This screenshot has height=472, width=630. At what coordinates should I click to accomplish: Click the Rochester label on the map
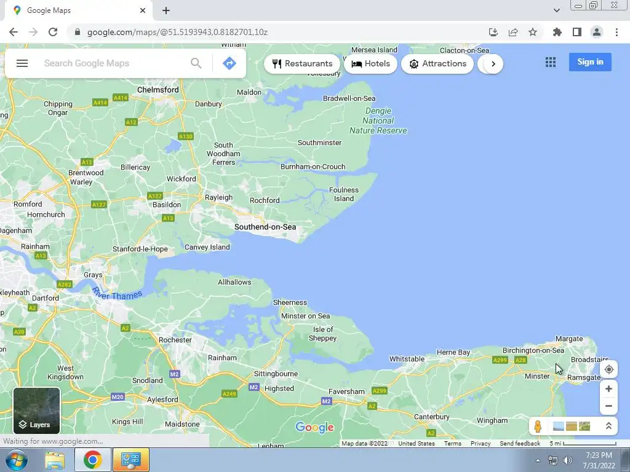175,340
